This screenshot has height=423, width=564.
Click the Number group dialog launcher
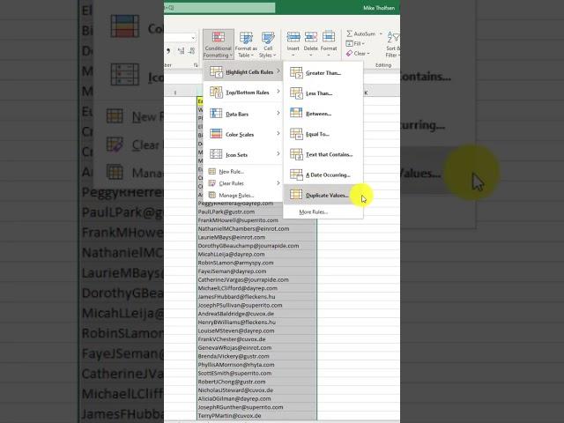[196, 65]
